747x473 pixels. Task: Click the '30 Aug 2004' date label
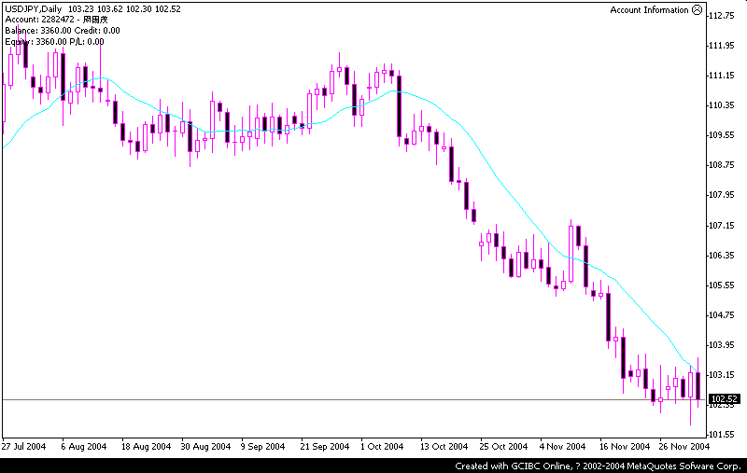pyautogui.click(x=205, y=446)
